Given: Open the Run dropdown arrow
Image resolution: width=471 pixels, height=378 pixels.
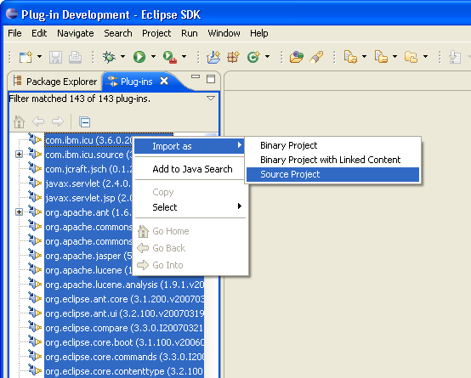Looking at the screenshot, I should (154, 56).
